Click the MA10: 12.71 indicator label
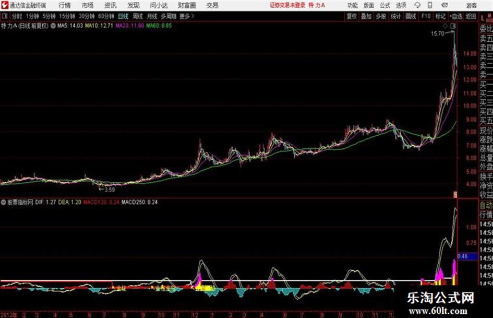The image size is (493, 318). point(99,26)
